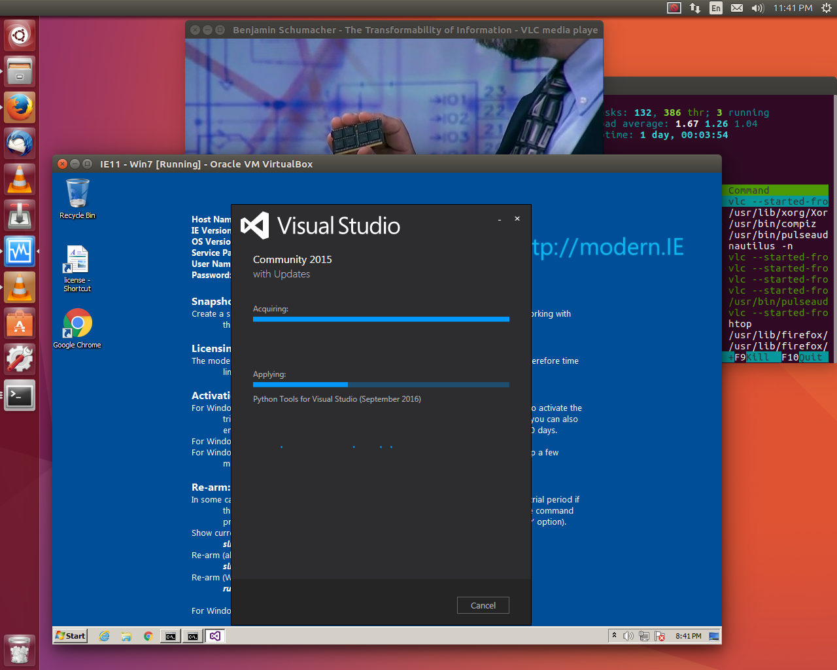
Task: Cancel the Visual Studio installation
Action: tap(483, 605)
